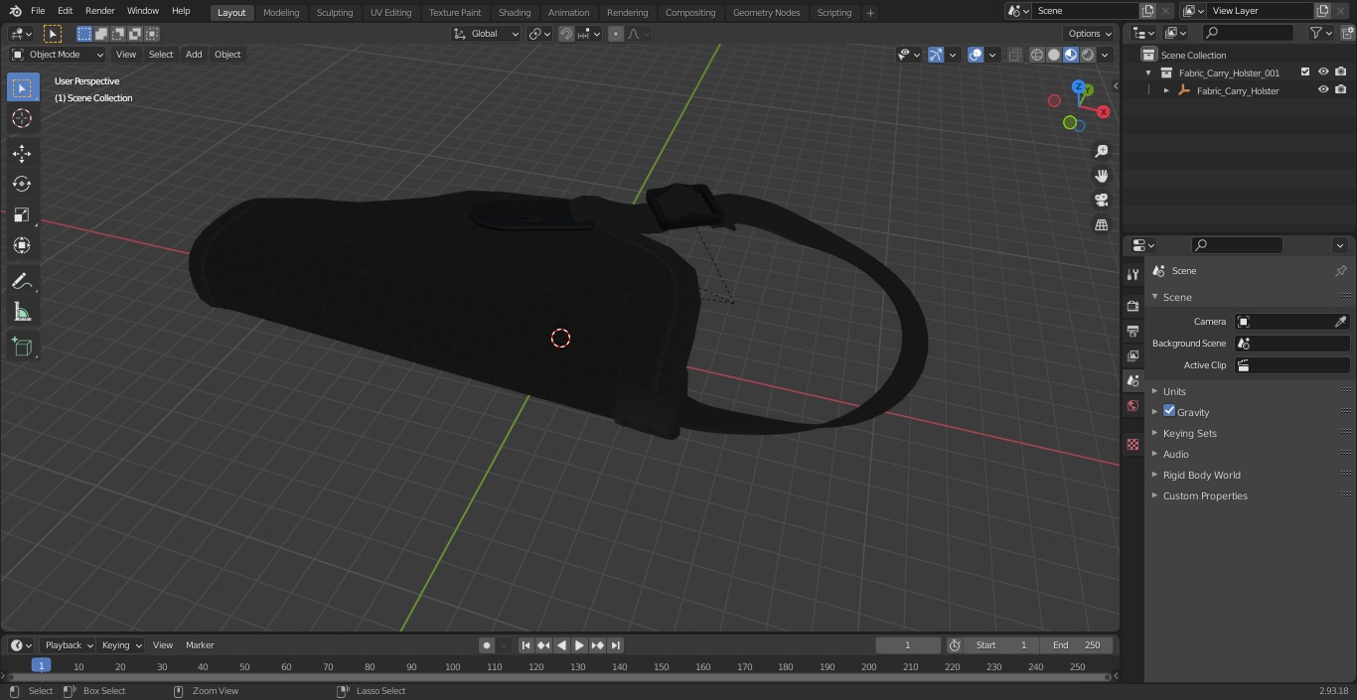Hide Fabric_Carry_Holster_001 collection in viewport
Viewport: 1357px width, 700px height.
pyautogui.click(x=1323, y=72)
